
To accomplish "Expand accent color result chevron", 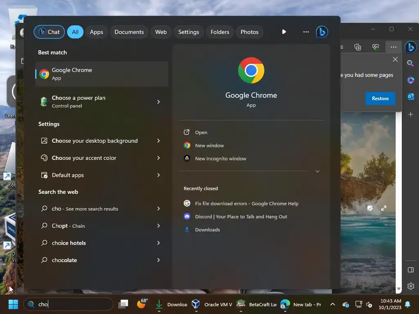I will [x=158, y=158].
